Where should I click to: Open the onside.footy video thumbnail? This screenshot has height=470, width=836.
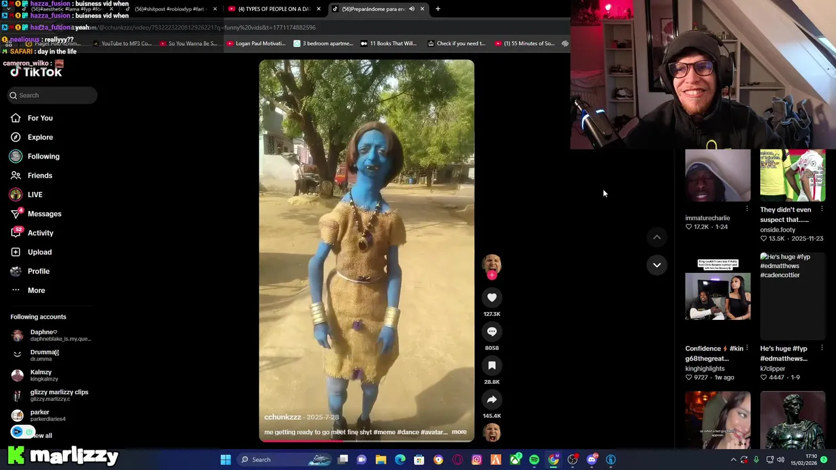point(792,176)
